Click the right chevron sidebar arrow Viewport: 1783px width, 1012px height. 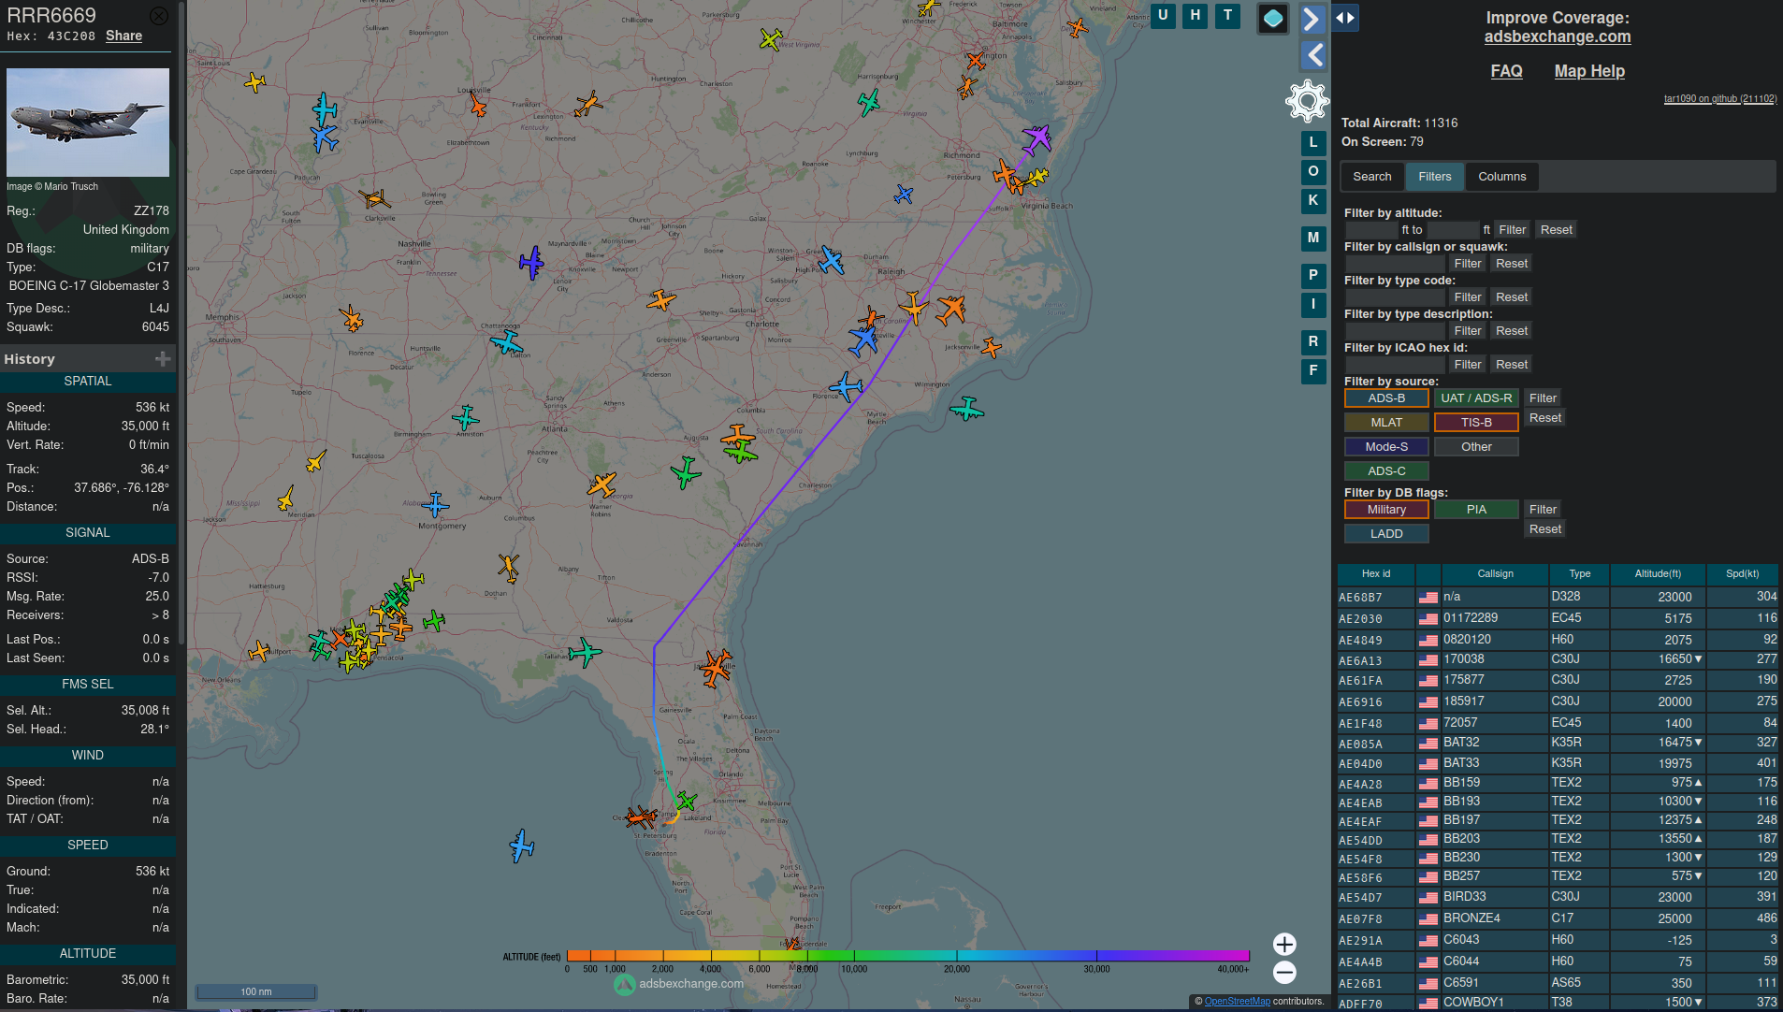[x=1312, y=19]
